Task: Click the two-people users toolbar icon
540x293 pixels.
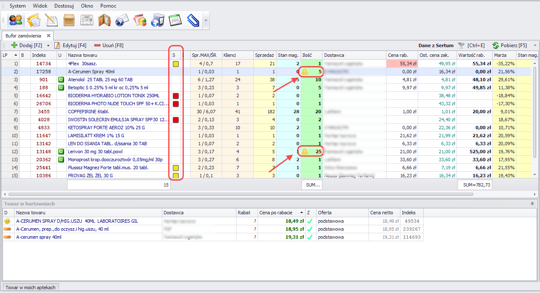Action: click(16, 20)
